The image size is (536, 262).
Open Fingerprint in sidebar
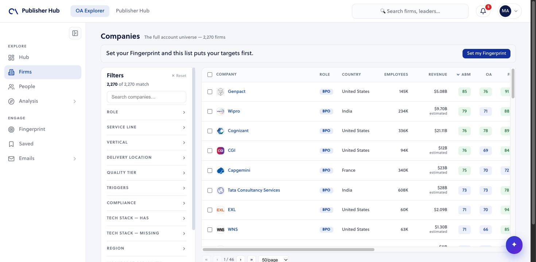(43, 130)
